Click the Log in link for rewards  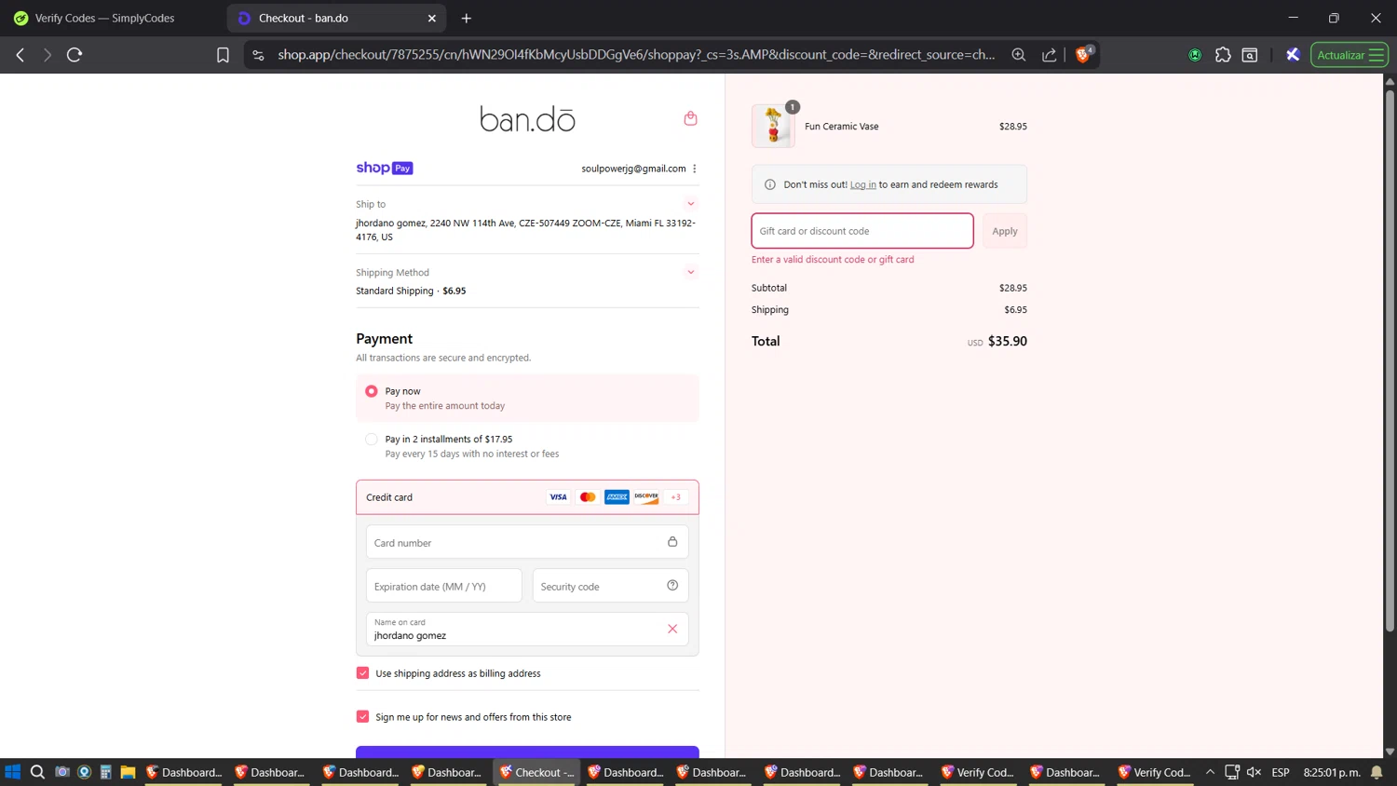pyautogui.click(x=862, y=184)
